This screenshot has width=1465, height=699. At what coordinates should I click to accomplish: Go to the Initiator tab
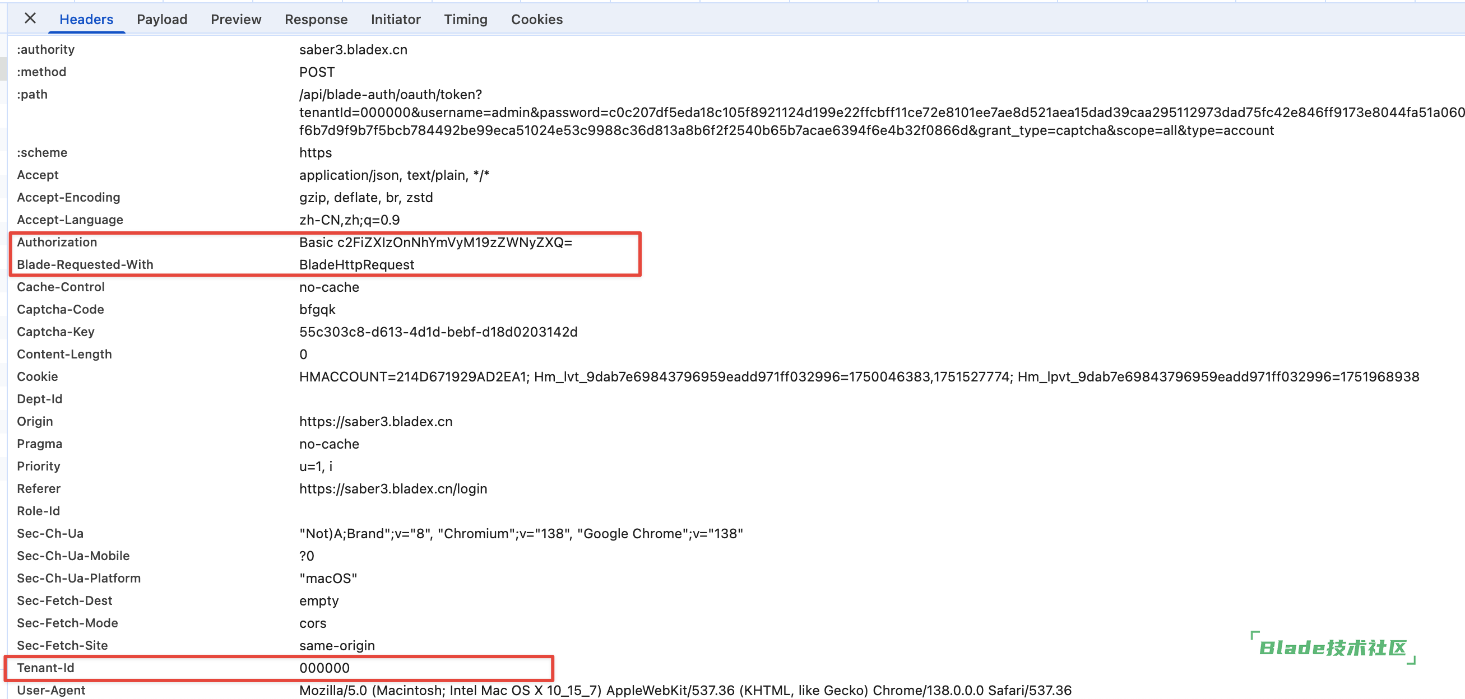click(x=395, y=19)
